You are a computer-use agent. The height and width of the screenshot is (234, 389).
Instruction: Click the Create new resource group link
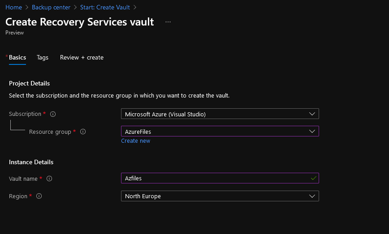coord(135,141)
